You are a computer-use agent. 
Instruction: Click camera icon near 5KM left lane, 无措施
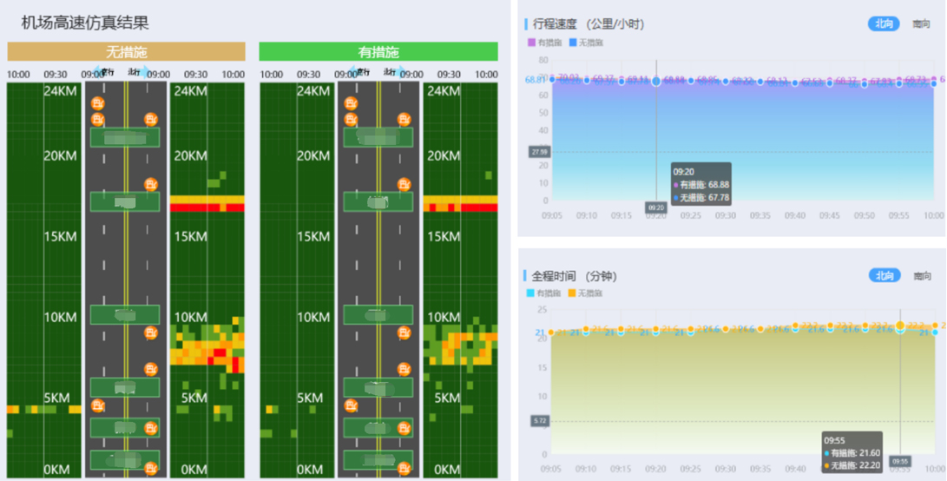98,405
